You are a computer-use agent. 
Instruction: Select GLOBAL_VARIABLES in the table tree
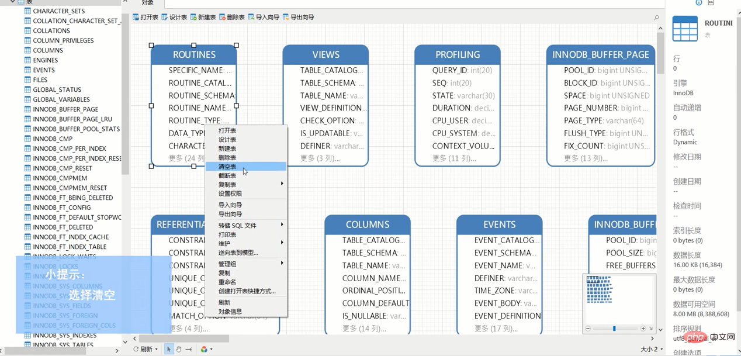coord(61,99)
